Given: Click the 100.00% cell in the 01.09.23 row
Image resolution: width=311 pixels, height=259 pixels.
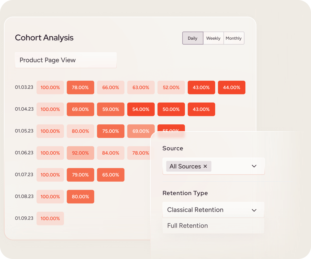Looking at the screenshot, I should pos(50,219).
